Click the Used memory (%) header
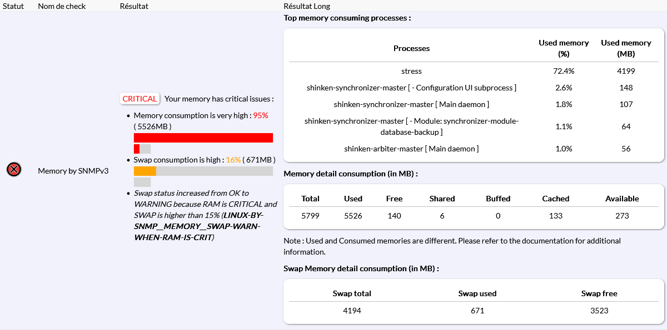Viewport: 667px width, 330px height. coord(564,48)
